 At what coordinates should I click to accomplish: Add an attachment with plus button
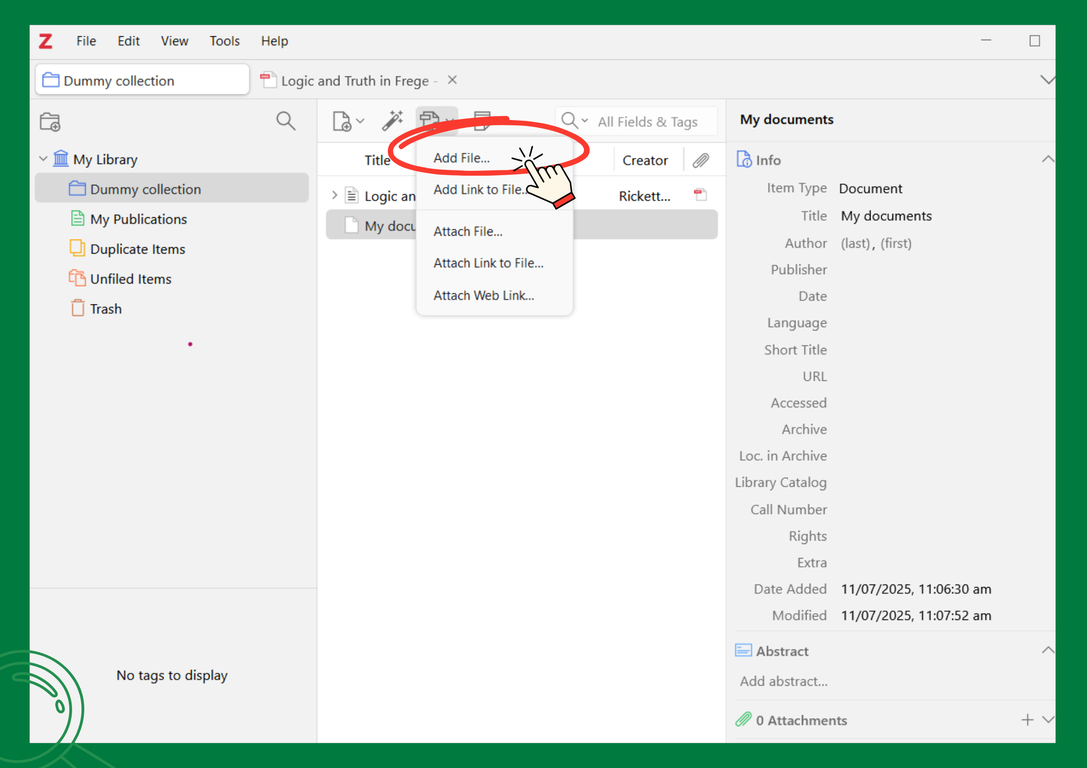pos(1027,720)
